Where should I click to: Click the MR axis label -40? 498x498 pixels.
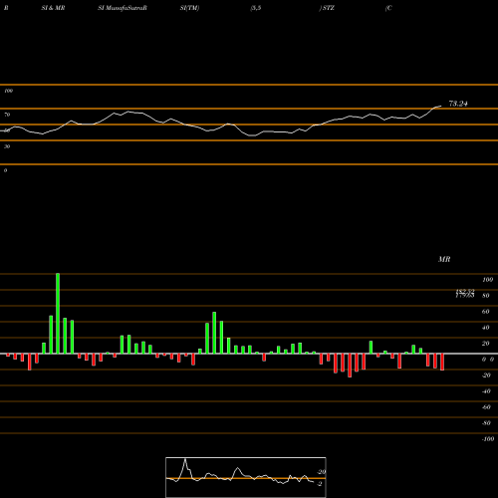point(486,391)
